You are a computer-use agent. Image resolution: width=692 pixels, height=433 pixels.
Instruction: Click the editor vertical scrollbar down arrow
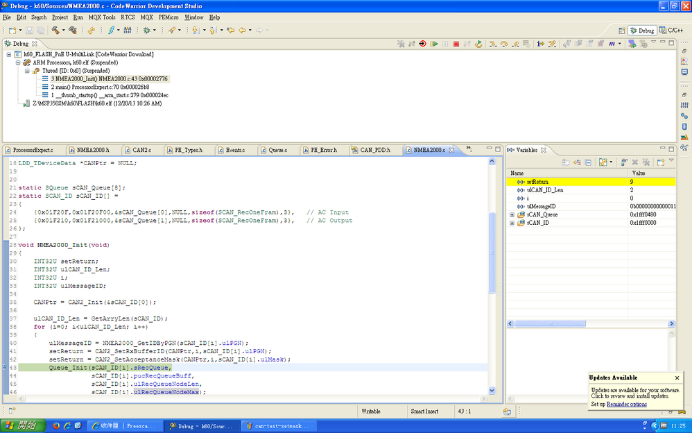(x=492, y=391)
